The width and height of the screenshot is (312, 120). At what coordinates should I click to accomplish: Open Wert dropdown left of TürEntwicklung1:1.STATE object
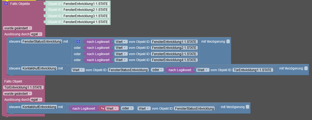(x=203, y=70)
